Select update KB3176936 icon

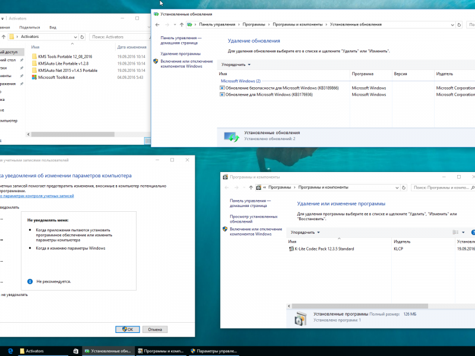tap(222, 94)
